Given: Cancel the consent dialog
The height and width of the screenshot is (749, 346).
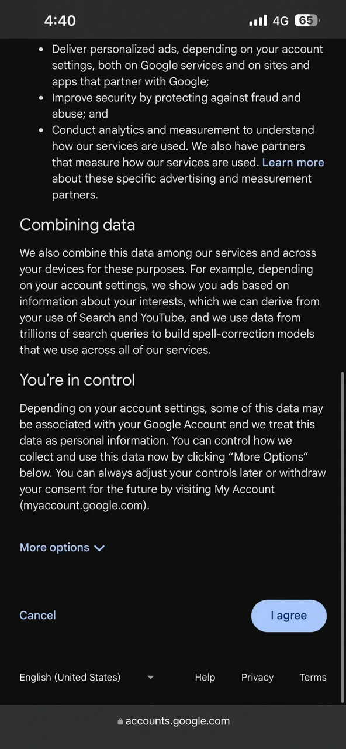Looking at the screenshot, I should (x=37, y=615).
